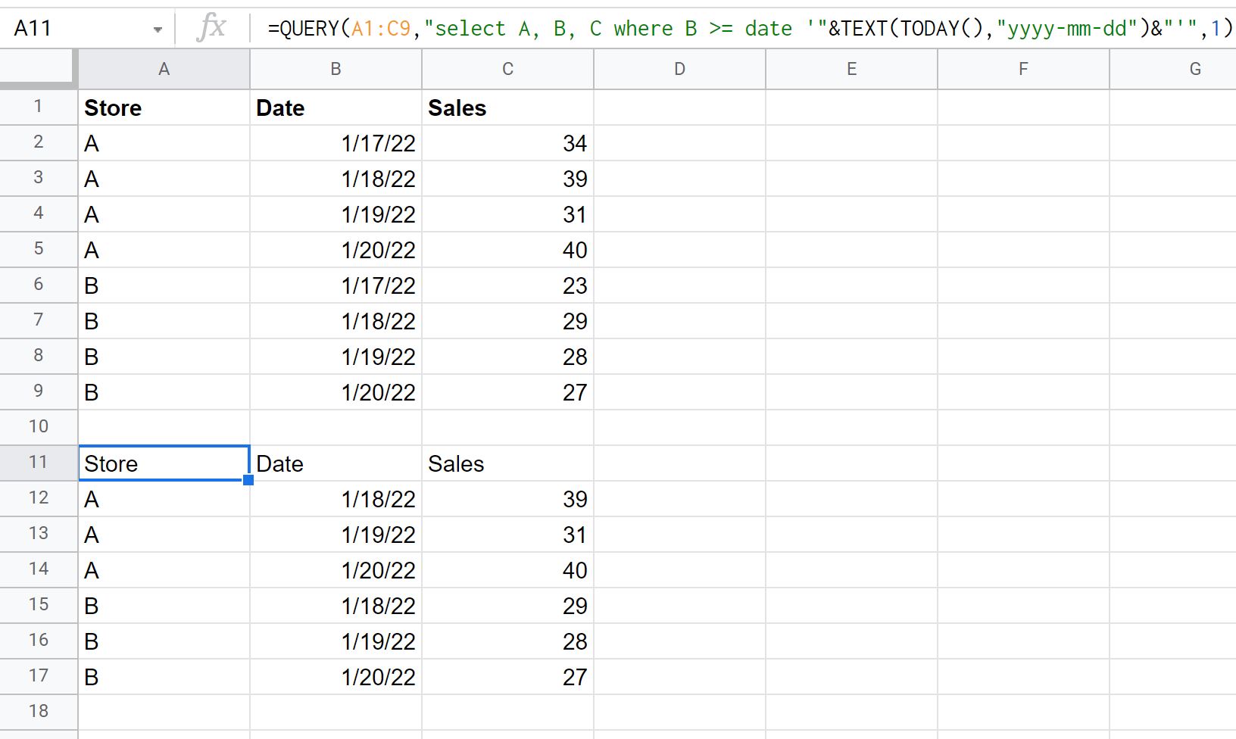Select column B header
The image size is (1236, 739).
click(x=336, y=69)
